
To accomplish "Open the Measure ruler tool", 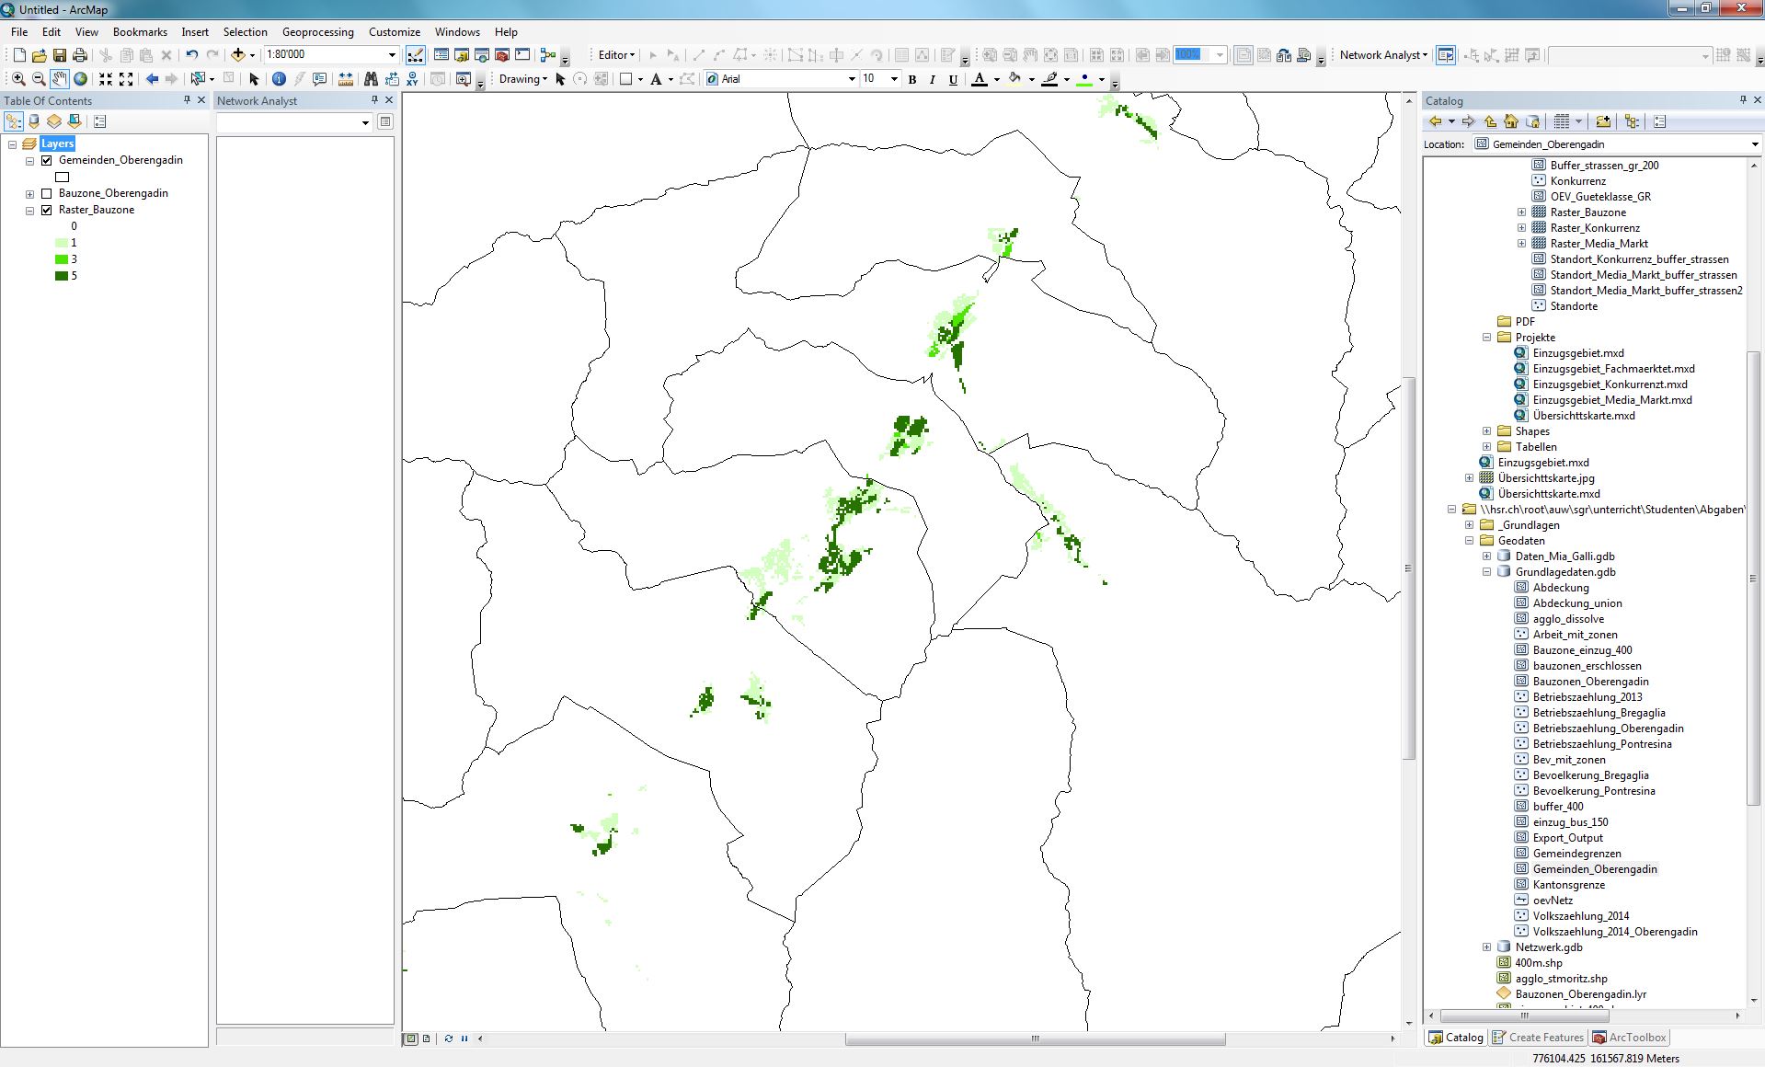I will 346,79.
